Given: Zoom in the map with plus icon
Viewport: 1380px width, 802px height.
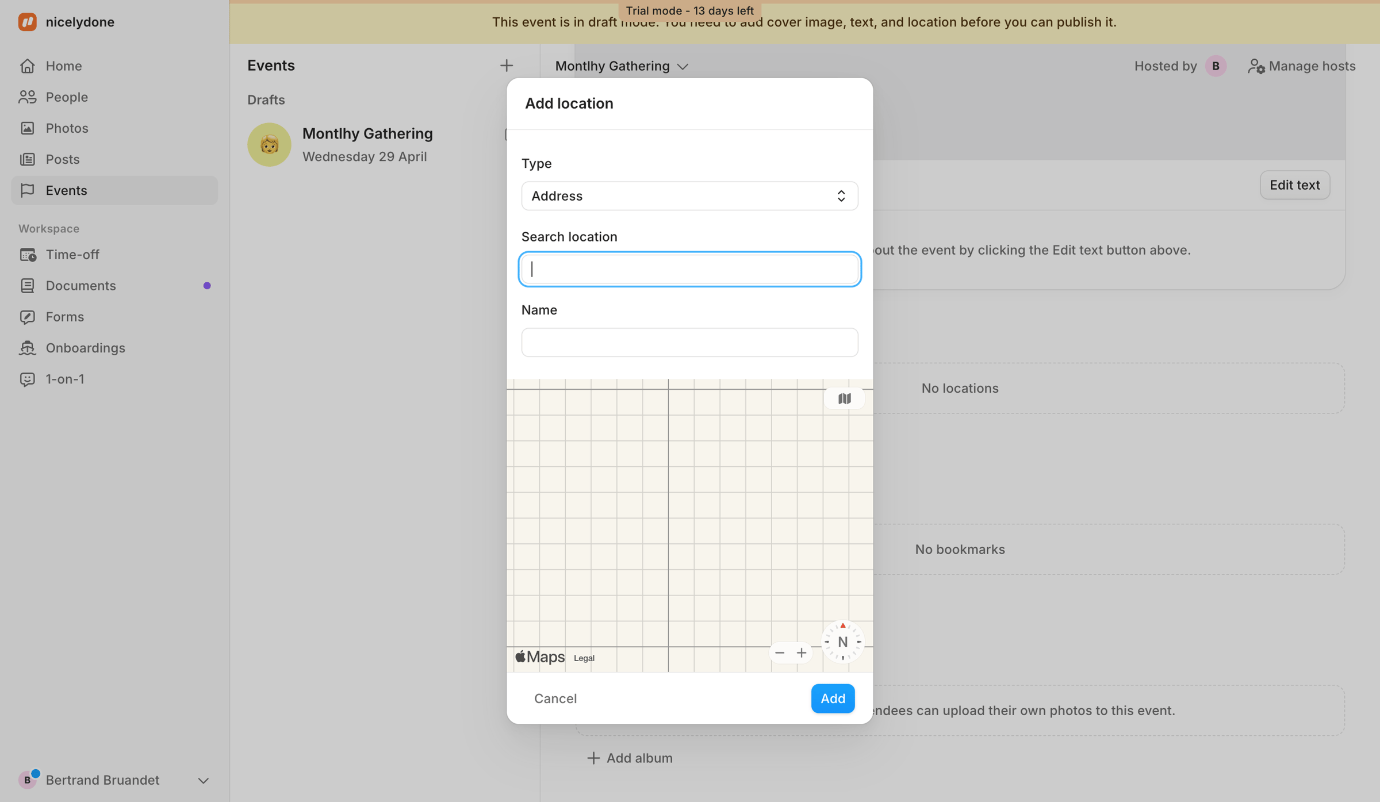Looking at the screenshot, I should point(802,653).
